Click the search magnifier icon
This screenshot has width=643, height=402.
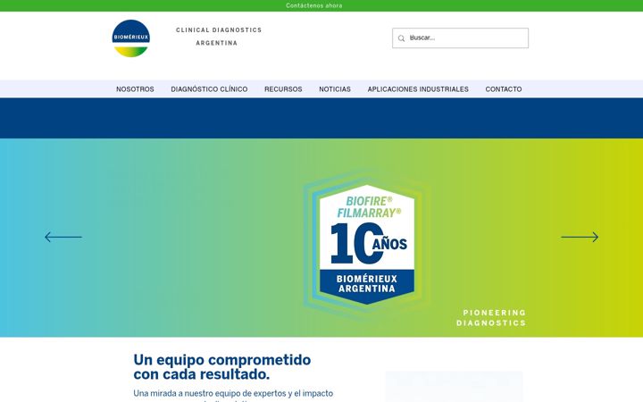coord(401,38)
